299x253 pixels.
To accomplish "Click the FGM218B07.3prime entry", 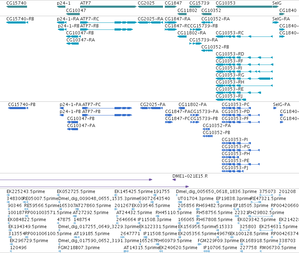I will pyautogui.click(x=59, y=251).
